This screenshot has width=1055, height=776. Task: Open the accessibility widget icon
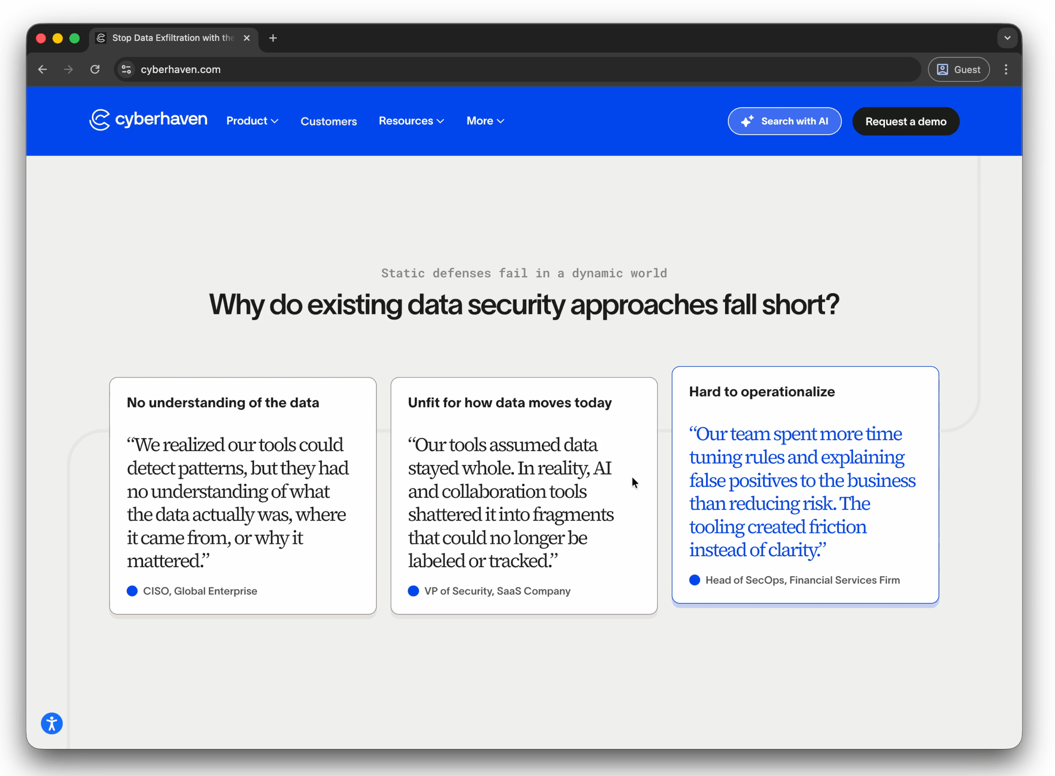(x=51, y=723)
